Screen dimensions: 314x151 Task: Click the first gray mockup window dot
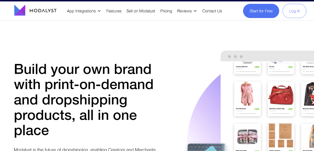point(229,57)
